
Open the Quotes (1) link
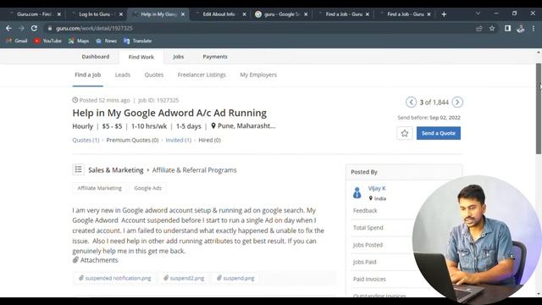click(86, 140)
